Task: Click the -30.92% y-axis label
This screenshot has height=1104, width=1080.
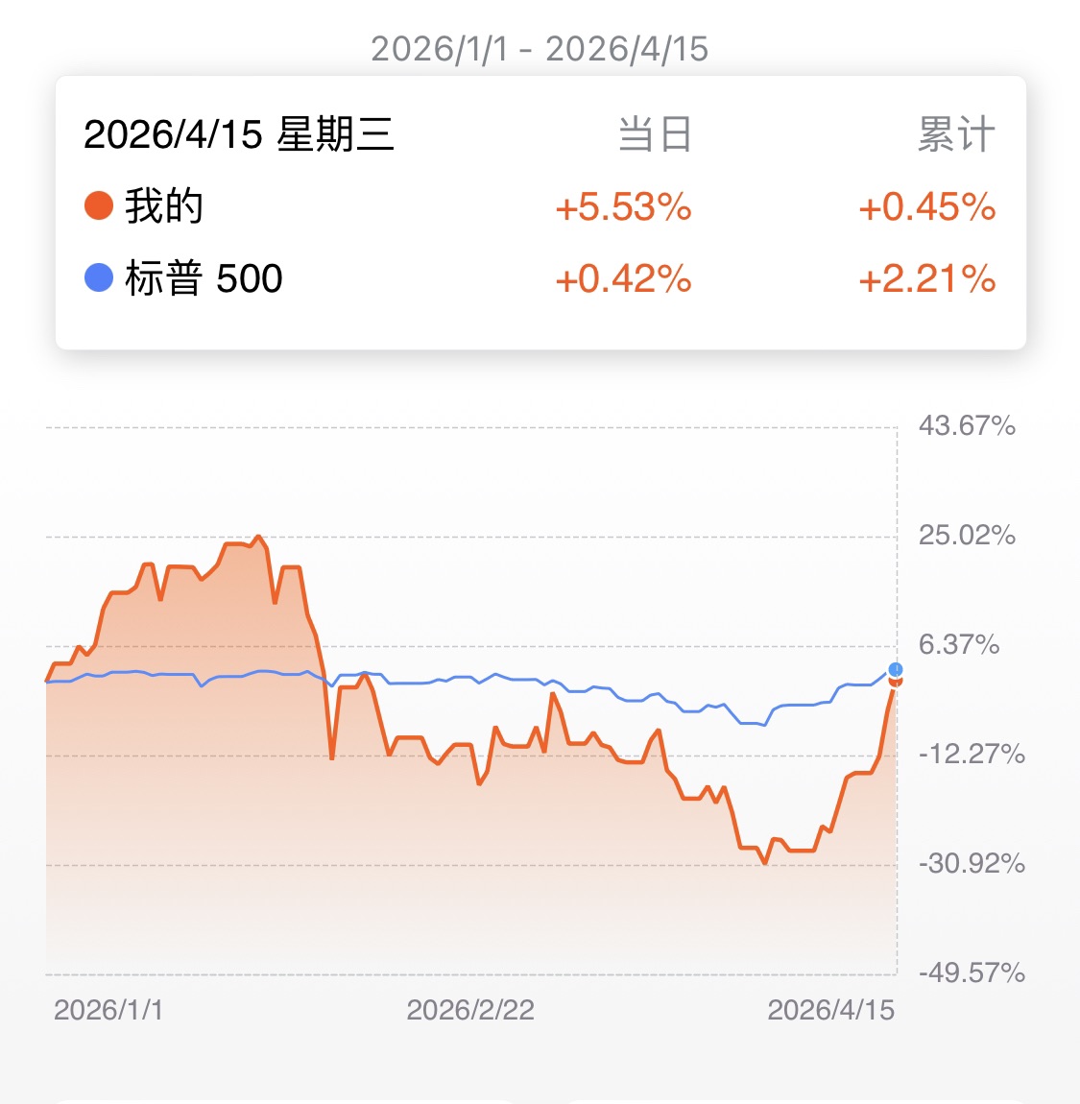Action: pos(972,864)
